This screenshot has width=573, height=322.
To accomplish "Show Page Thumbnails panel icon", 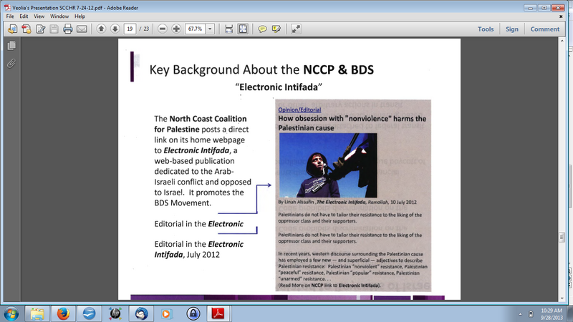I will [11, 46].
